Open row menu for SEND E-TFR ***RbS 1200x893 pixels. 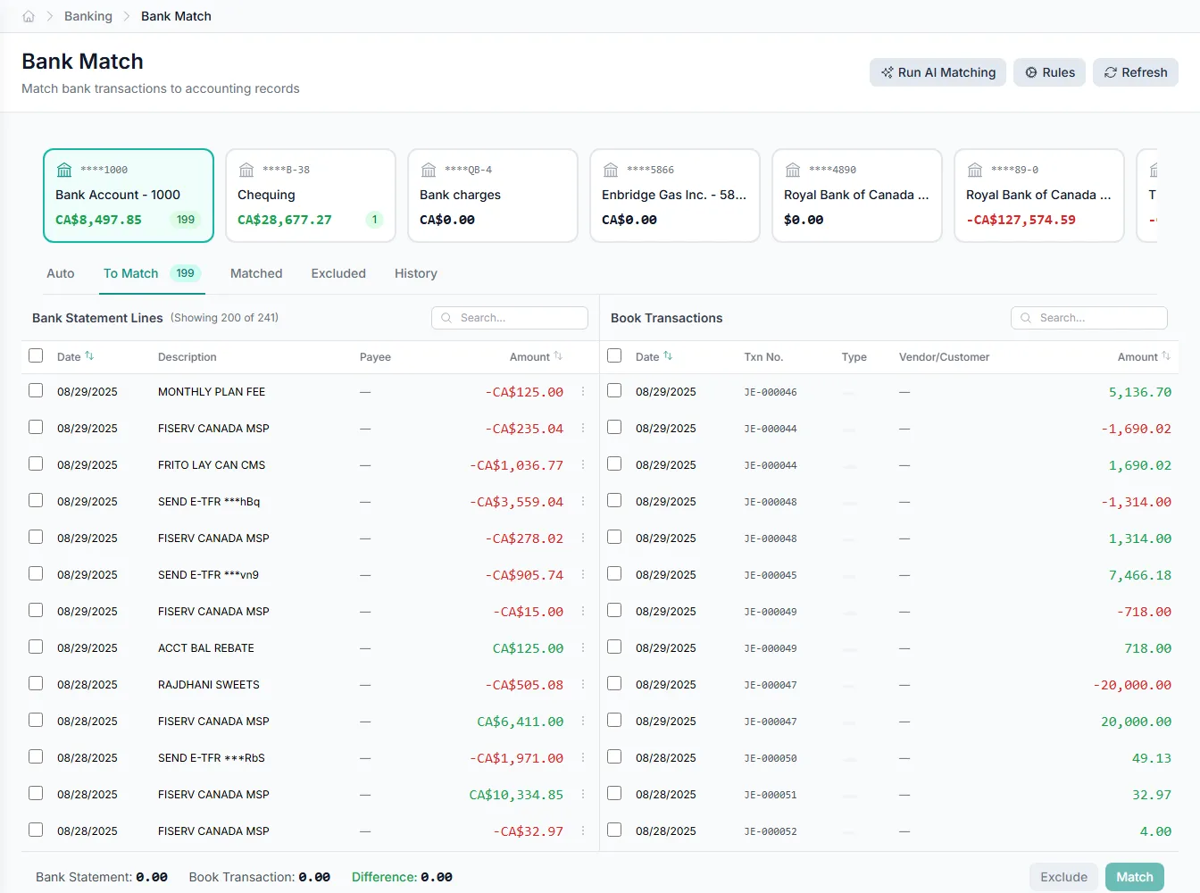coord(583,757)
